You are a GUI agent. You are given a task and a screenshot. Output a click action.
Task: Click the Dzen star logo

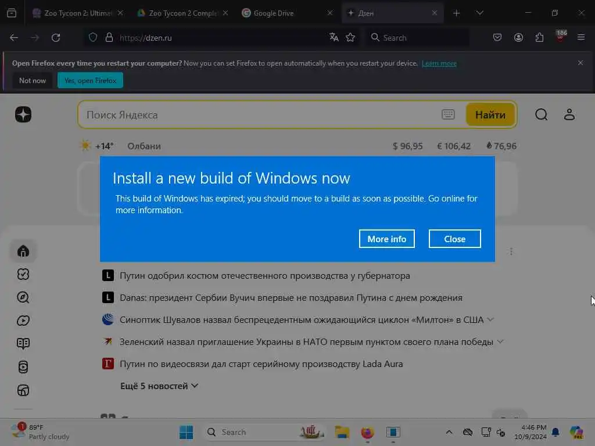(x=23, y=114)
